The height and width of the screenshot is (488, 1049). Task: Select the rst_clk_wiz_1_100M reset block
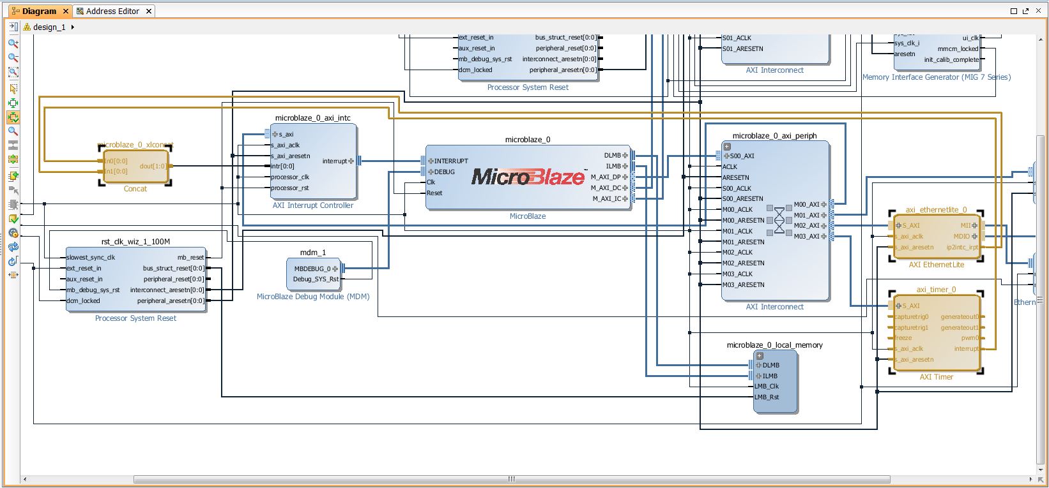tap(136, 279)
